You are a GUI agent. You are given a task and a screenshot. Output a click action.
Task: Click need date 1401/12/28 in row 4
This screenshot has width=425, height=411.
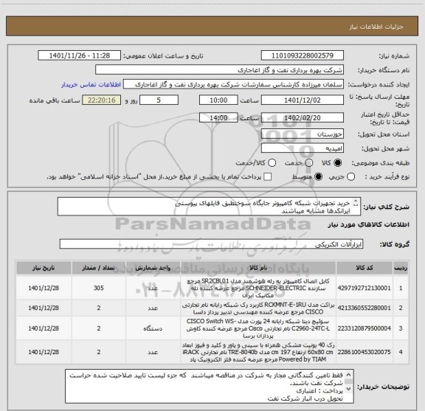pos(44,352)
